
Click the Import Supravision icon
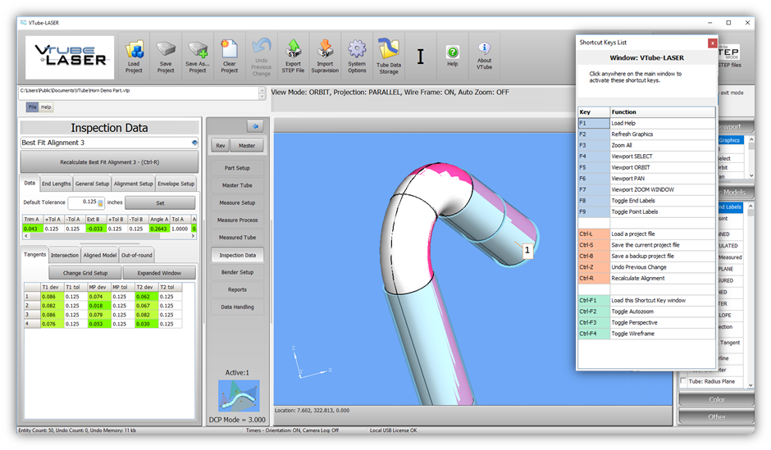(x=325, y=55)
